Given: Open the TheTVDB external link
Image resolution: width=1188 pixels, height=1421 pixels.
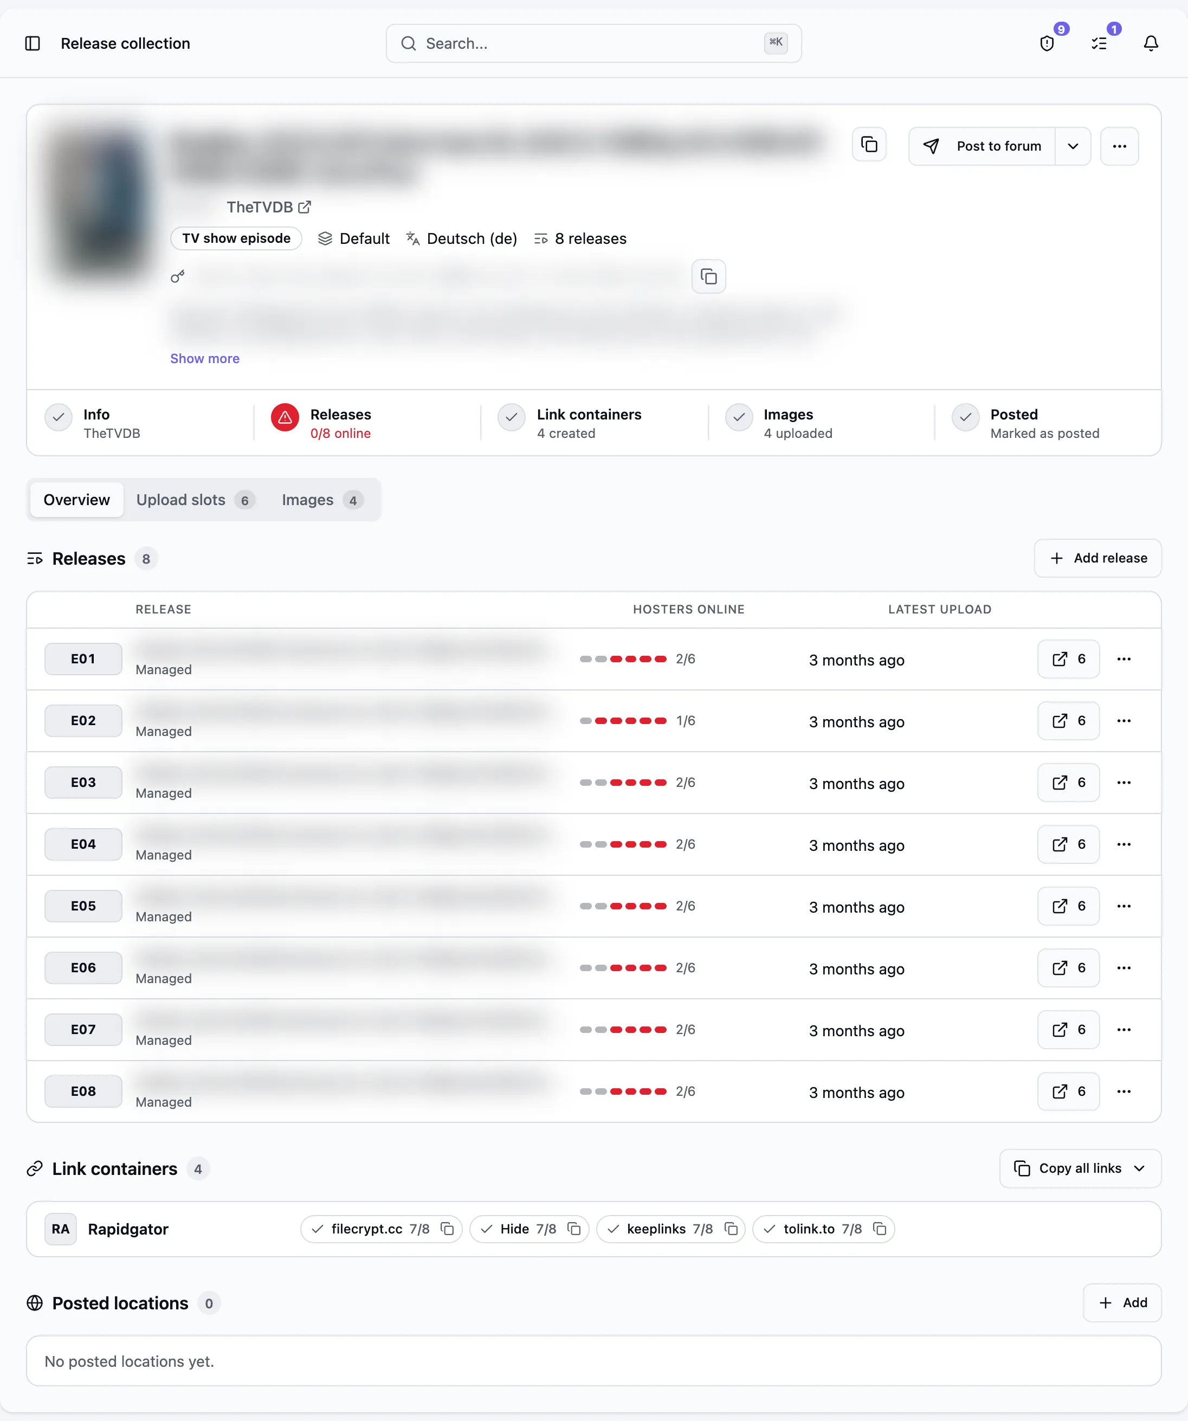Looking at the screenshot, I should 269,207.
